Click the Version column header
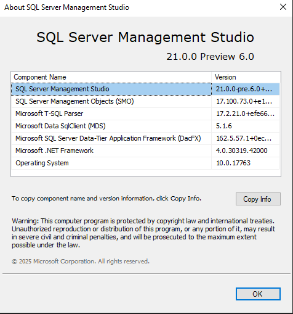Viewport: 293px width, 314px height. [246, 77]
